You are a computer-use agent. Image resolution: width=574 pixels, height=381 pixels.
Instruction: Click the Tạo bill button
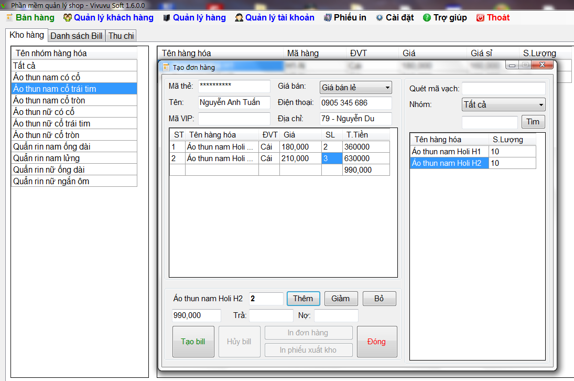(x=193, y=342)
